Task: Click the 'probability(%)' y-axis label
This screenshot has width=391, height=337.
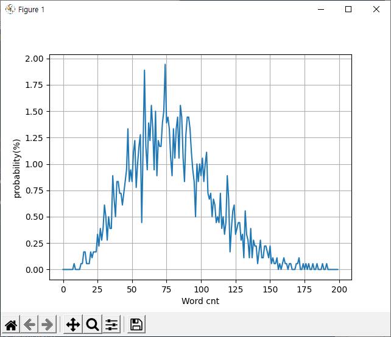Action: pyautogui.click(x=16, y=168)
